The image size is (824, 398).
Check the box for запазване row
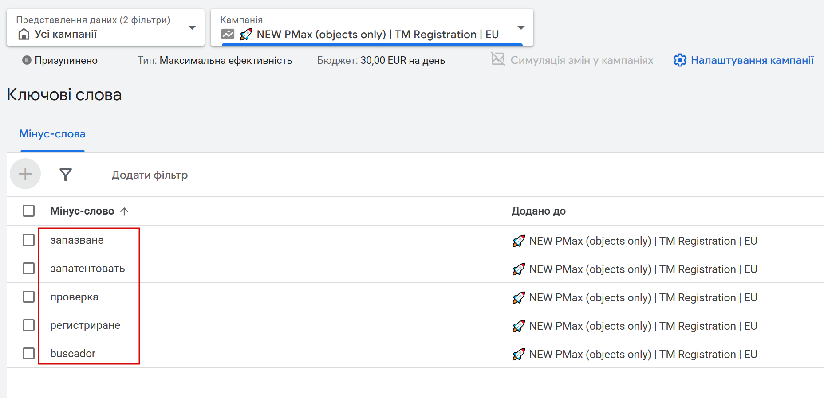click(x=29, y=240)
